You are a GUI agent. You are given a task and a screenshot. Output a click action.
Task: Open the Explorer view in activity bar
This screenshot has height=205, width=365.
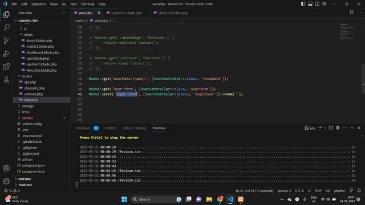pyautogui.click(x=6, y=15)
